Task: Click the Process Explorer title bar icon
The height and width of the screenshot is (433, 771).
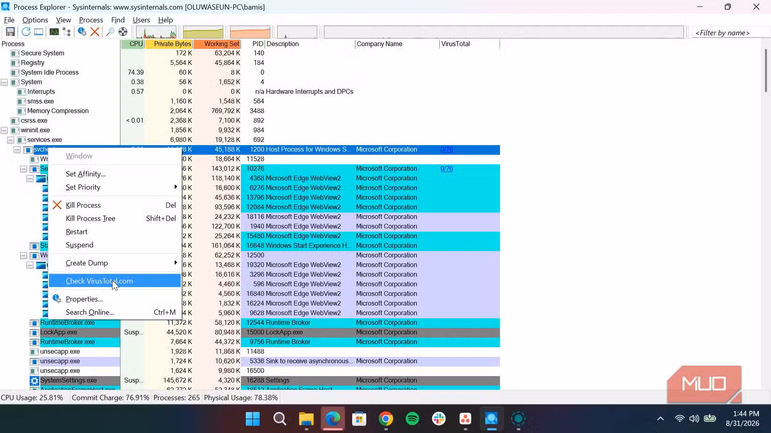Action: point(6,7)
